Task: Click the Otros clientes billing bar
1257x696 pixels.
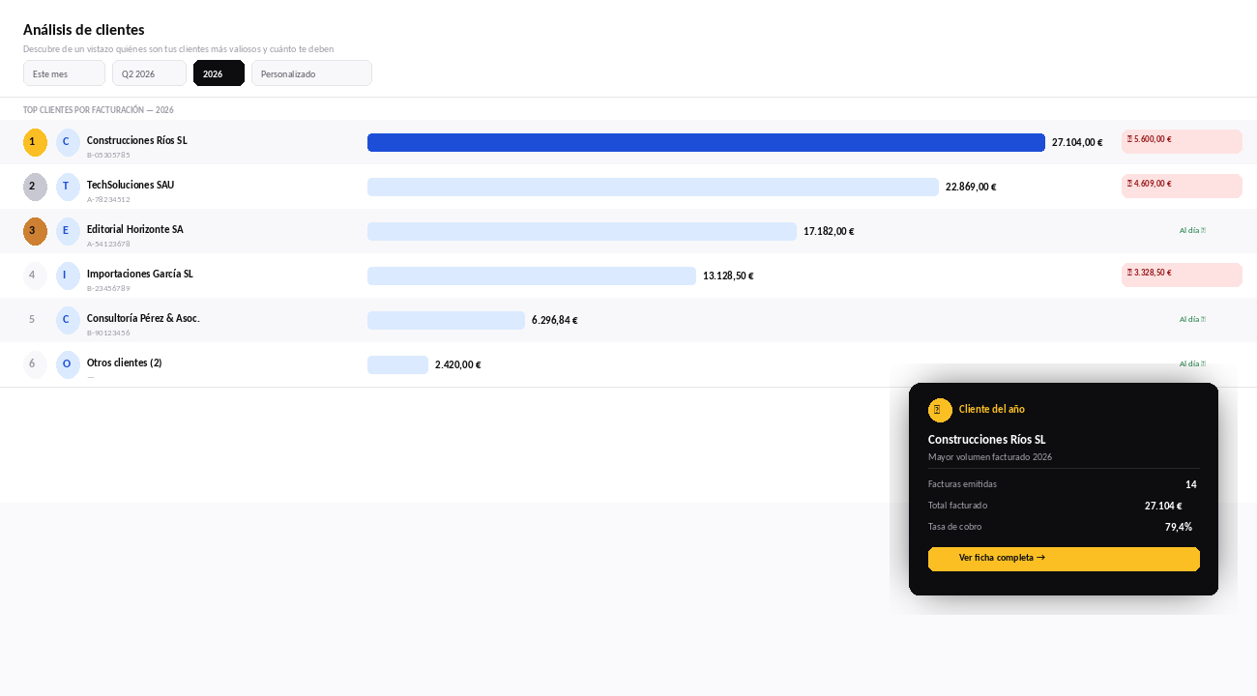Action: (397, 365)
